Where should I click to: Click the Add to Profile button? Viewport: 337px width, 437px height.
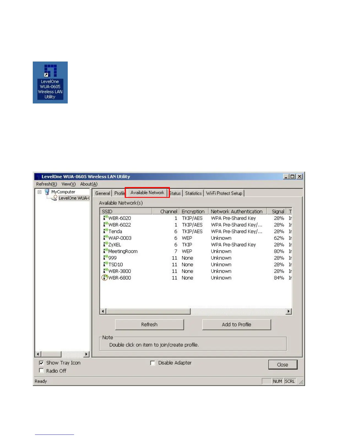coord(237,324)
